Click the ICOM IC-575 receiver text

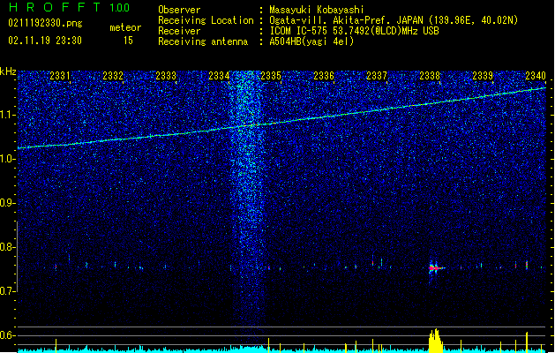click(354, 31)
